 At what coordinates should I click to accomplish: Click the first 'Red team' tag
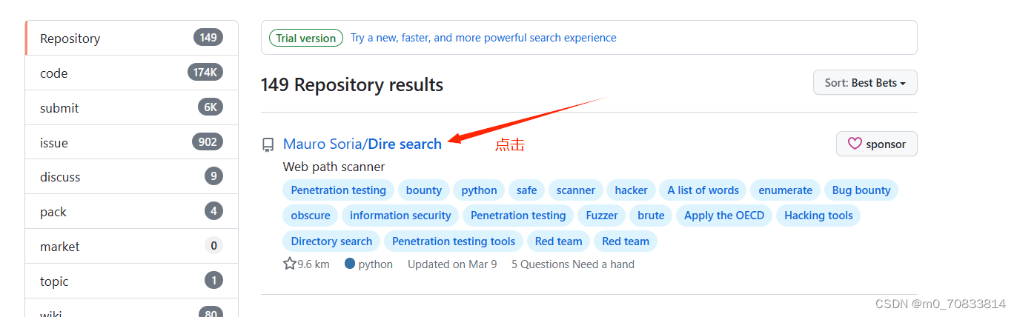559,241
